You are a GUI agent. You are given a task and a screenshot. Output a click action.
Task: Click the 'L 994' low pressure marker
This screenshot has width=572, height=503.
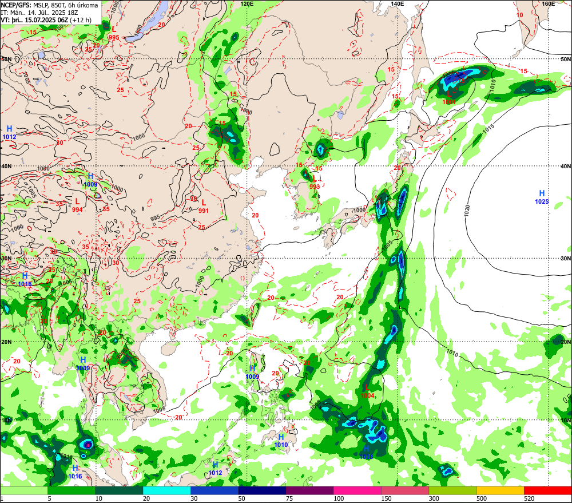(x=77, y=205)
